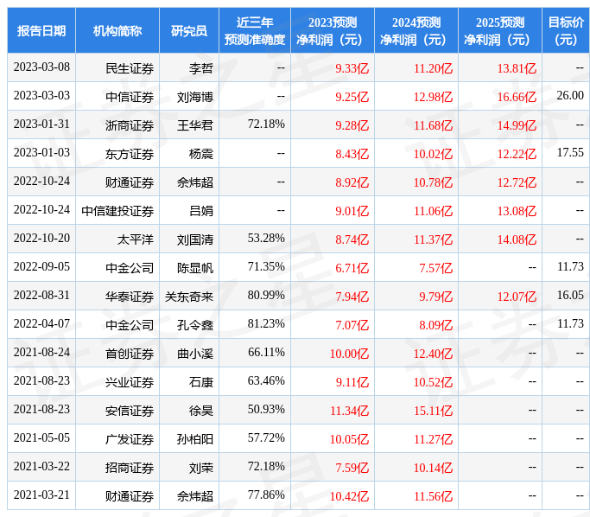
Task: Click institution 安信证券
Action: (x=130, y=411)
